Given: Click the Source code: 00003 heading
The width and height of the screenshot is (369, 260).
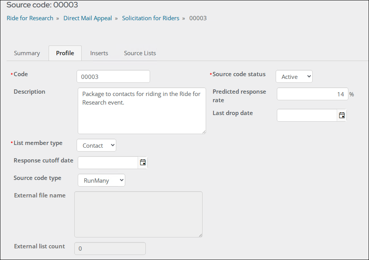Looking at the screenshot, I should tap(42, 5).
